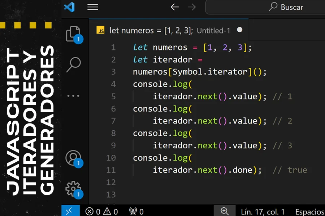Expand the overflow ellipsis in the activity bar
The image size is (325, 216).
click(x=74, y=95)
